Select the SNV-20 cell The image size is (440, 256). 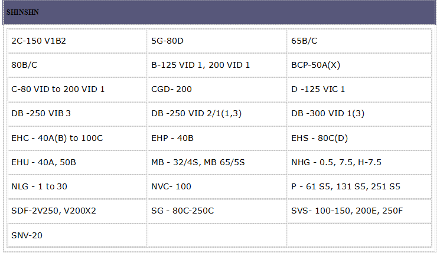coord(27,235)
